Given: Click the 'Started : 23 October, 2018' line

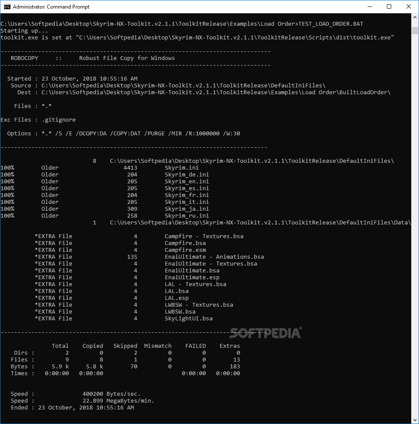Looking at the screenshot, I should 72,79.
